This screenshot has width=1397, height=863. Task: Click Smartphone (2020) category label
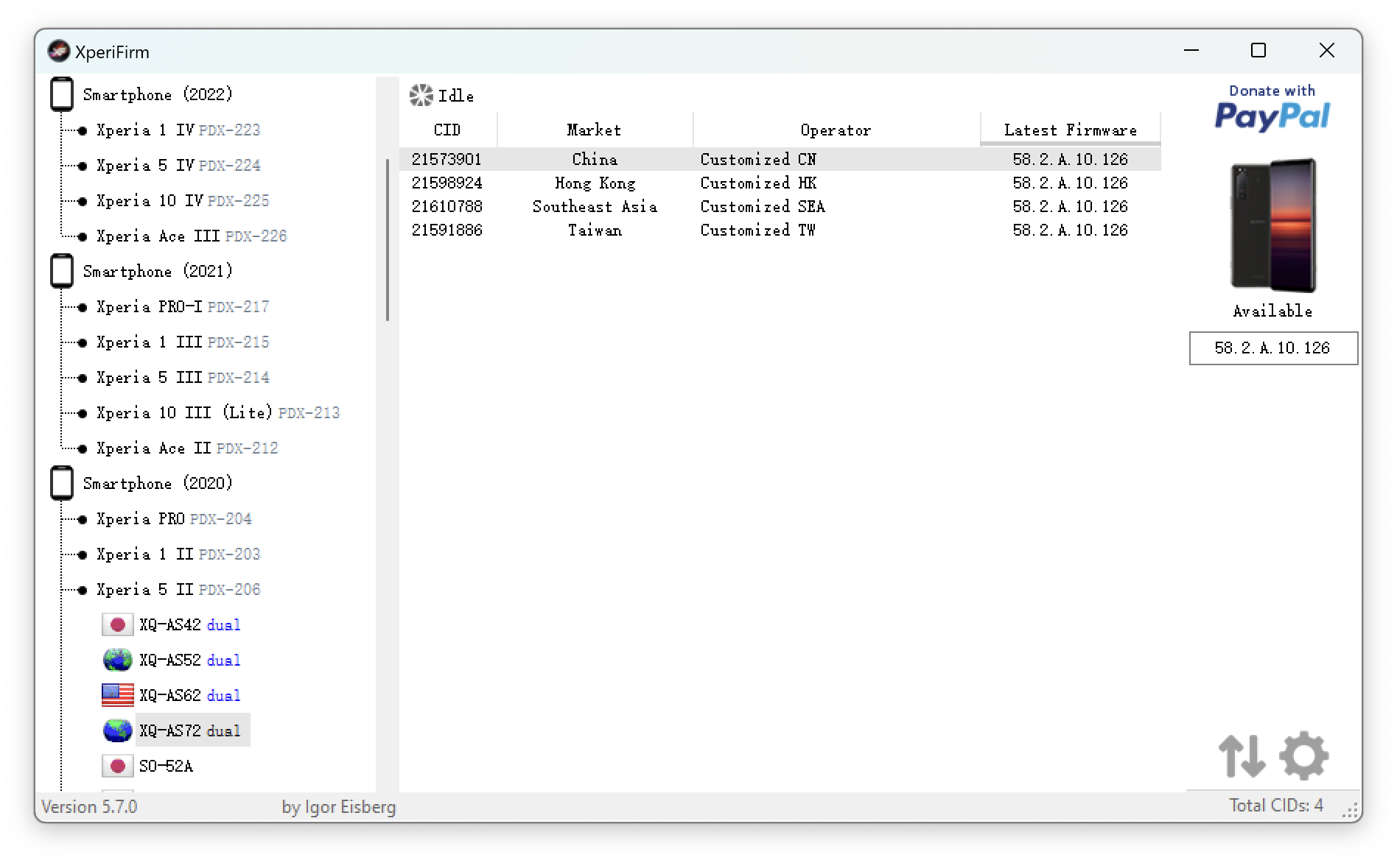point(158,483)
